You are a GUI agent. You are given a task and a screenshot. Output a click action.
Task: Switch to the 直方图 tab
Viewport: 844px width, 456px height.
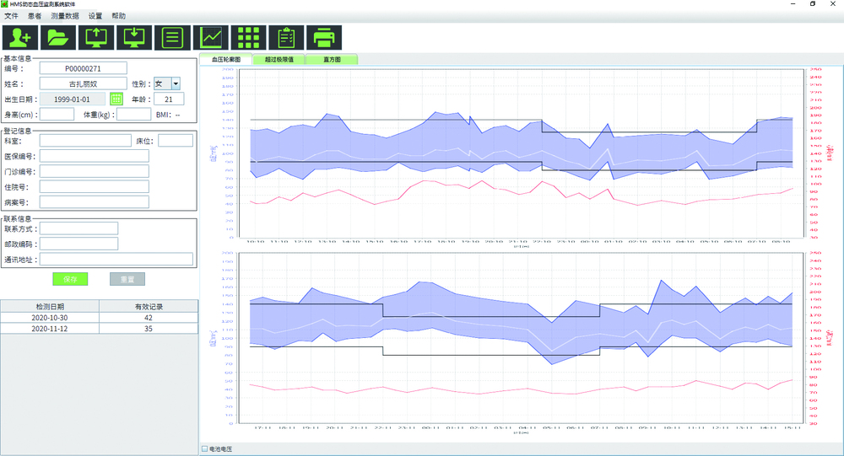tap(332, 60)
